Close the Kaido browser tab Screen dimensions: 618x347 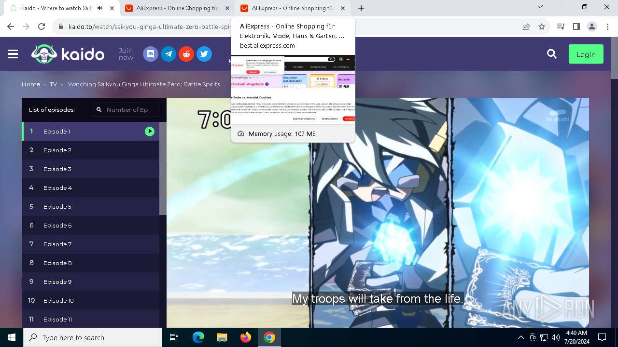tap(112, 8)
